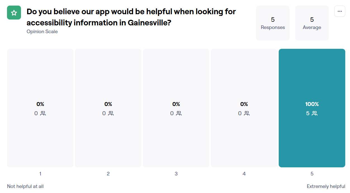Click the respondents icon in bar 3
Screen dimensions: 350x193
click(x=179, y=113)
